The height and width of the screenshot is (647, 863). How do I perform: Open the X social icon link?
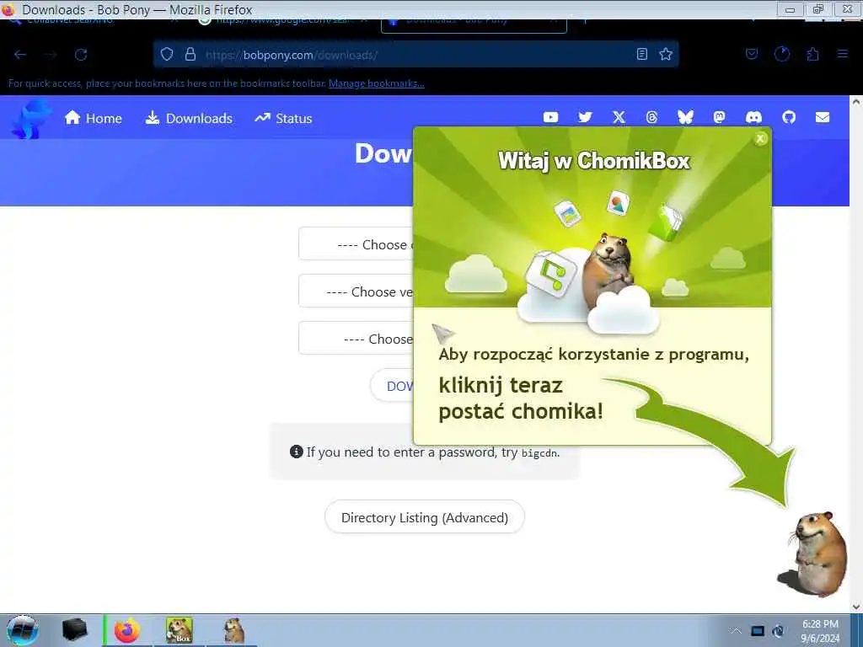(619, 117)
